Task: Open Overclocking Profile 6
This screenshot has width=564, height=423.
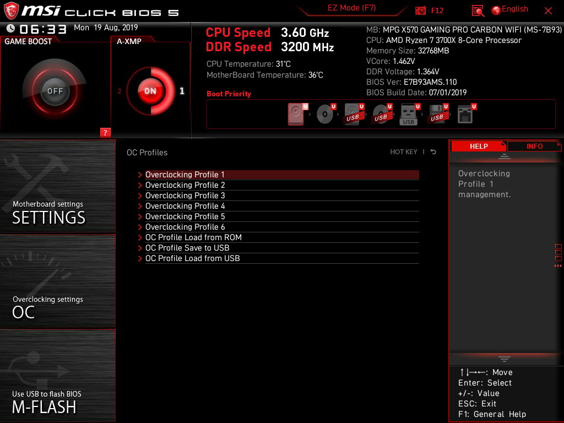Action: point(282,227)
